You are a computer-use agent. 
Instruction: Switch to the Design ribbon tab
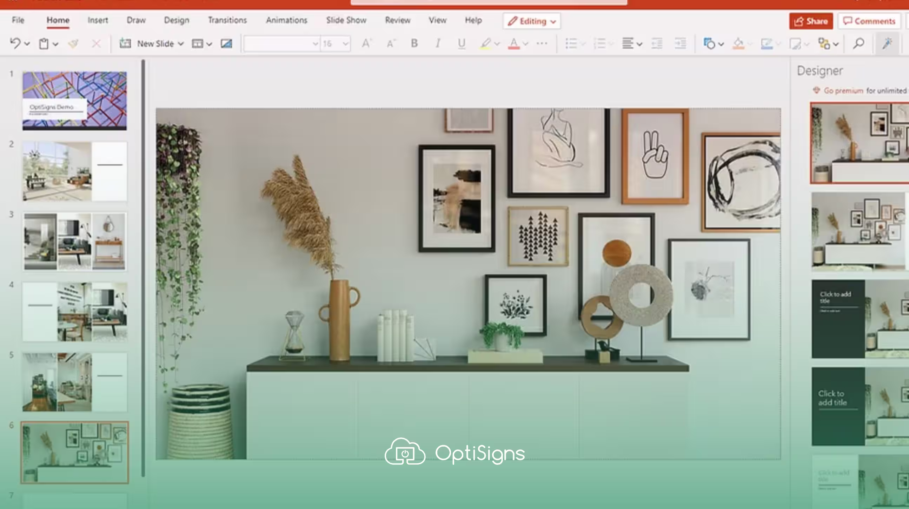pyautogui.click(x=177, y=20)
